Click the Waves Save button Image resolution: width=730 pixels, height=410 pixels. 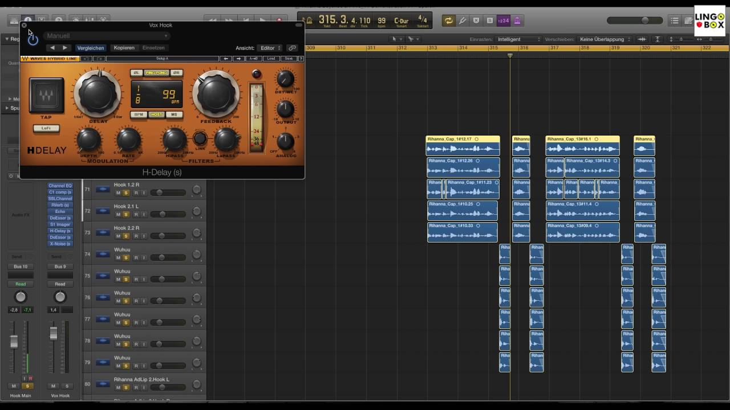click(x=289, y=59)
